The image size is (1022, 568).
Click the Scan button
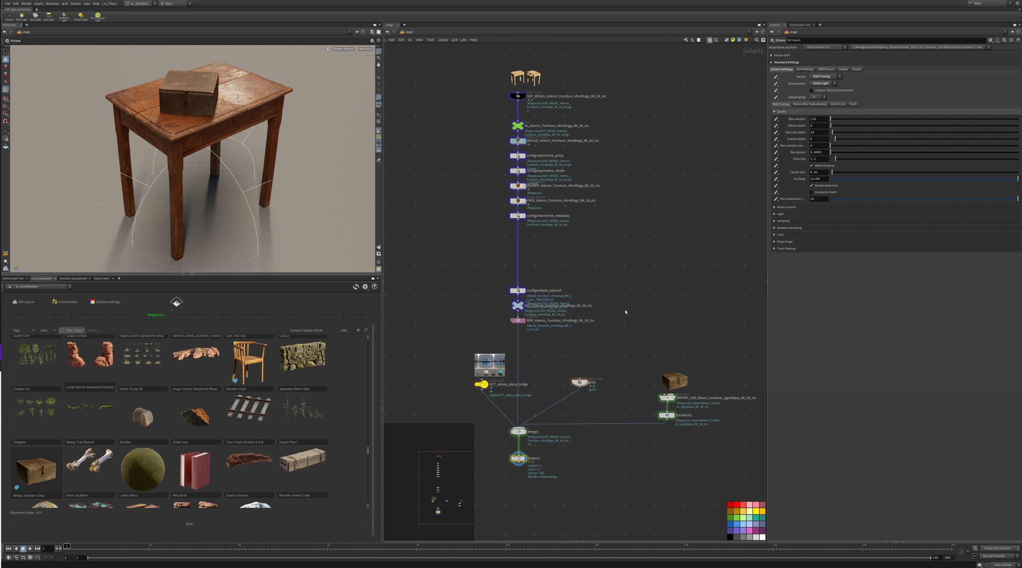189,524
